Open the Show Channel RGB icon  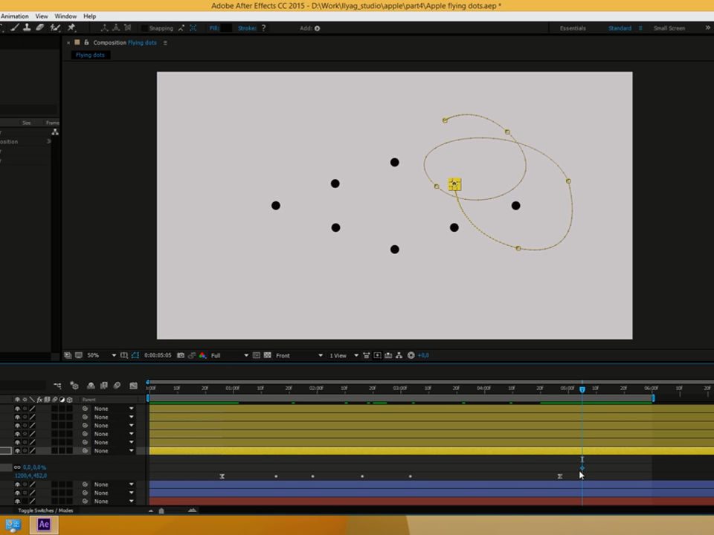[x=202, y=355]
